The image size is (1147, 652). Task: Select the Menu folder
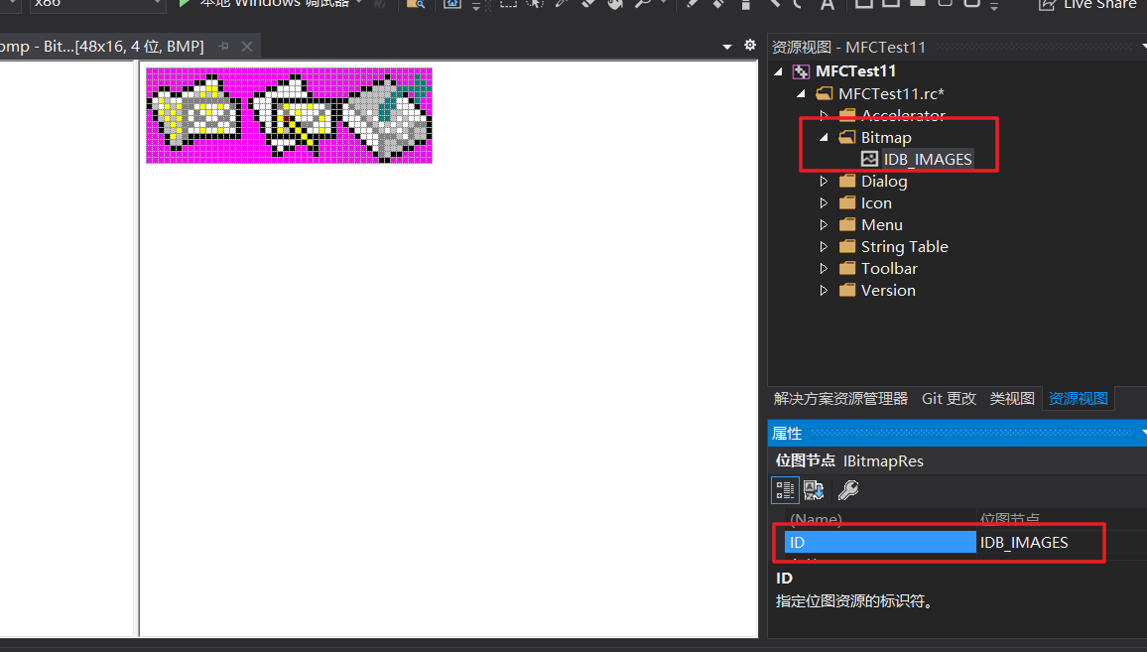pyautogui.click(x=881, y=225)
